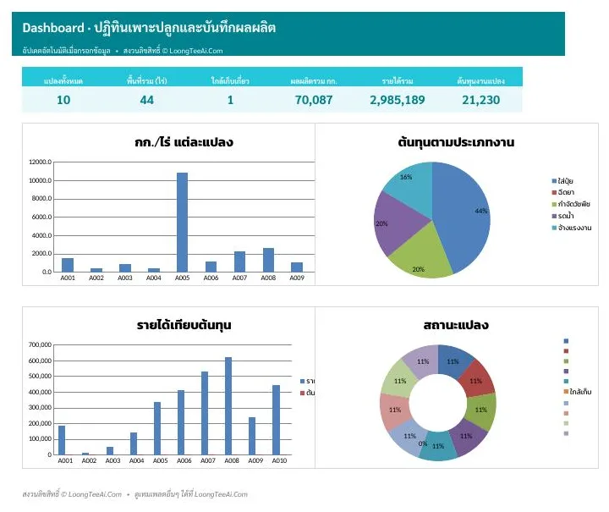Click the A009 axis label in กก./ไร่ chart
Screen dimensions: 609x512
coord(297,278)
